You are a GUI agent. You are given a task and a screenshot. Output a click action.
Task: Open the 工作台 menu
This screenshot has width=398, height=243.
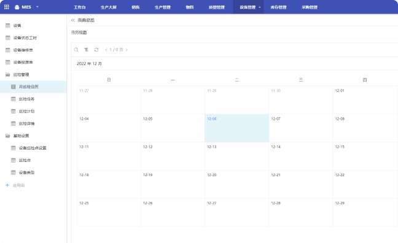pos(80,7)
